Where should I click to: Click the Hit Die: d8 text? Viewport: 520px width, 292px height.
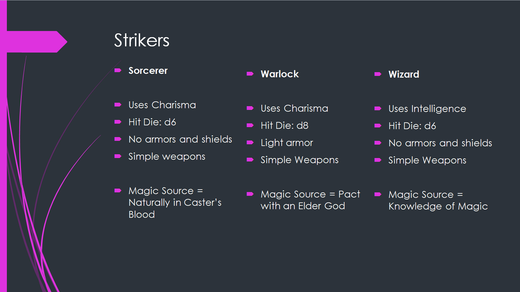284,125
